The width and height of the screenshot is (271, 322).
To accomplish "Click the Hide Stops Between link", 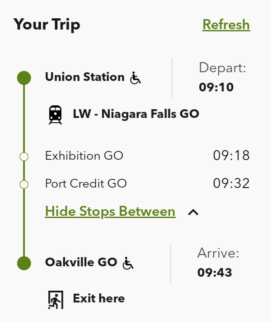I will pyautogui.click(x=110, y=211).
